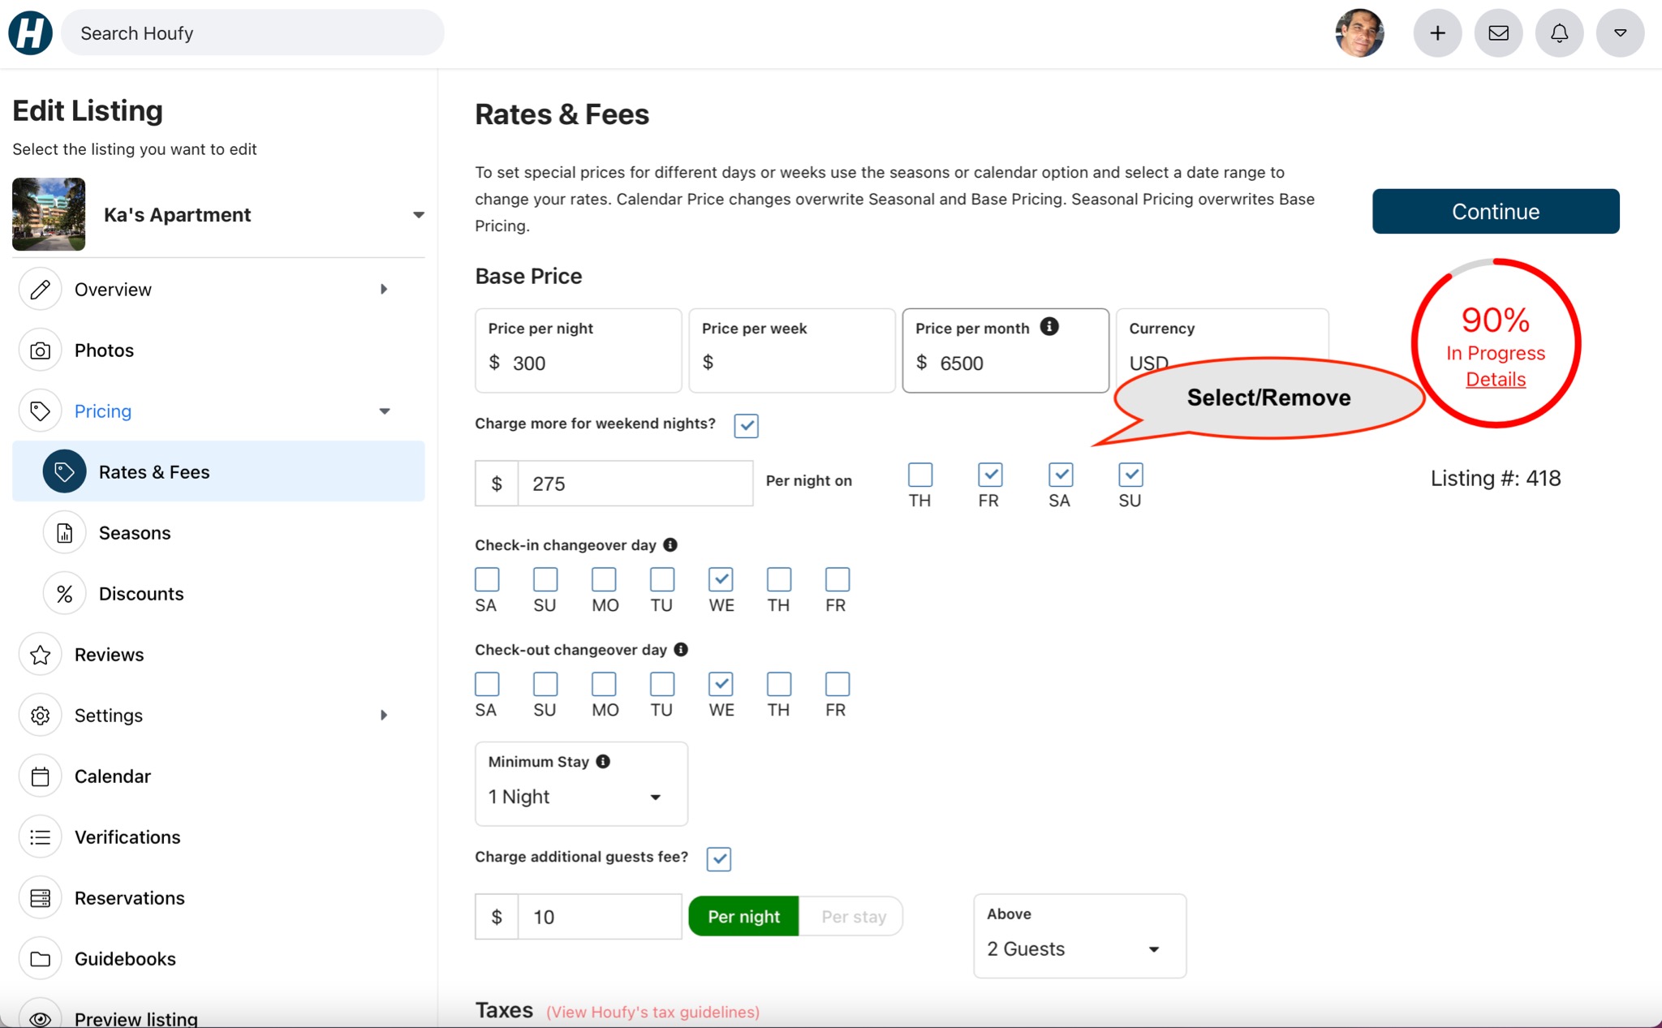
Task: Check the TH weekend night checkbox
Action: (x=919, y=475)
